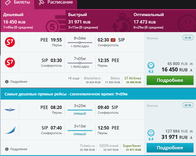Click the blue airline logo on the 07:40 flight
This screenshot has height=156, width=196.
click(x=10, y=130)
